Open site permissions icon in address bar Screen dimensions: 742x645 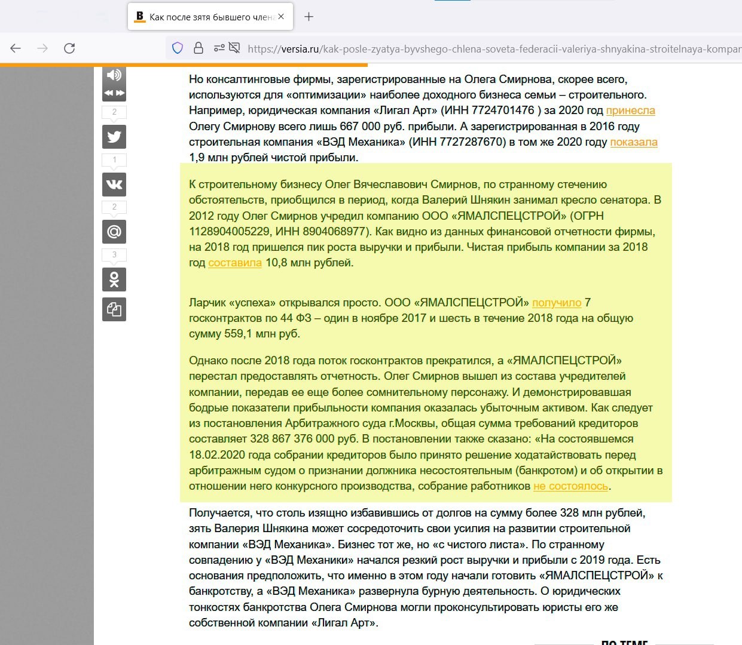point(219,48)
